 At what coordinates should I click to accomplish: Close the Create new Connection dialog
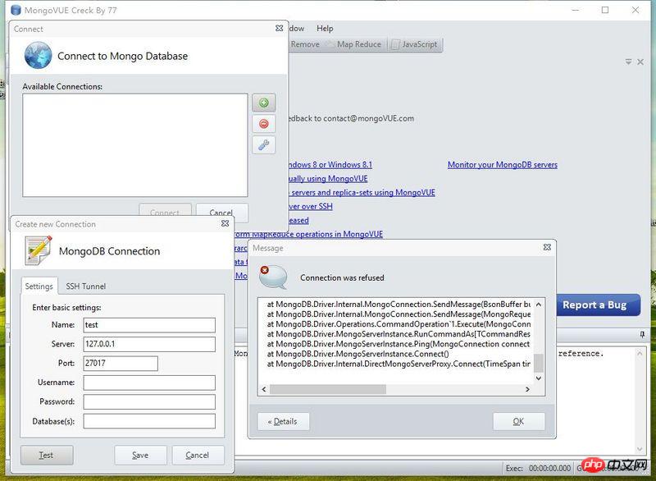pos(225,223)
